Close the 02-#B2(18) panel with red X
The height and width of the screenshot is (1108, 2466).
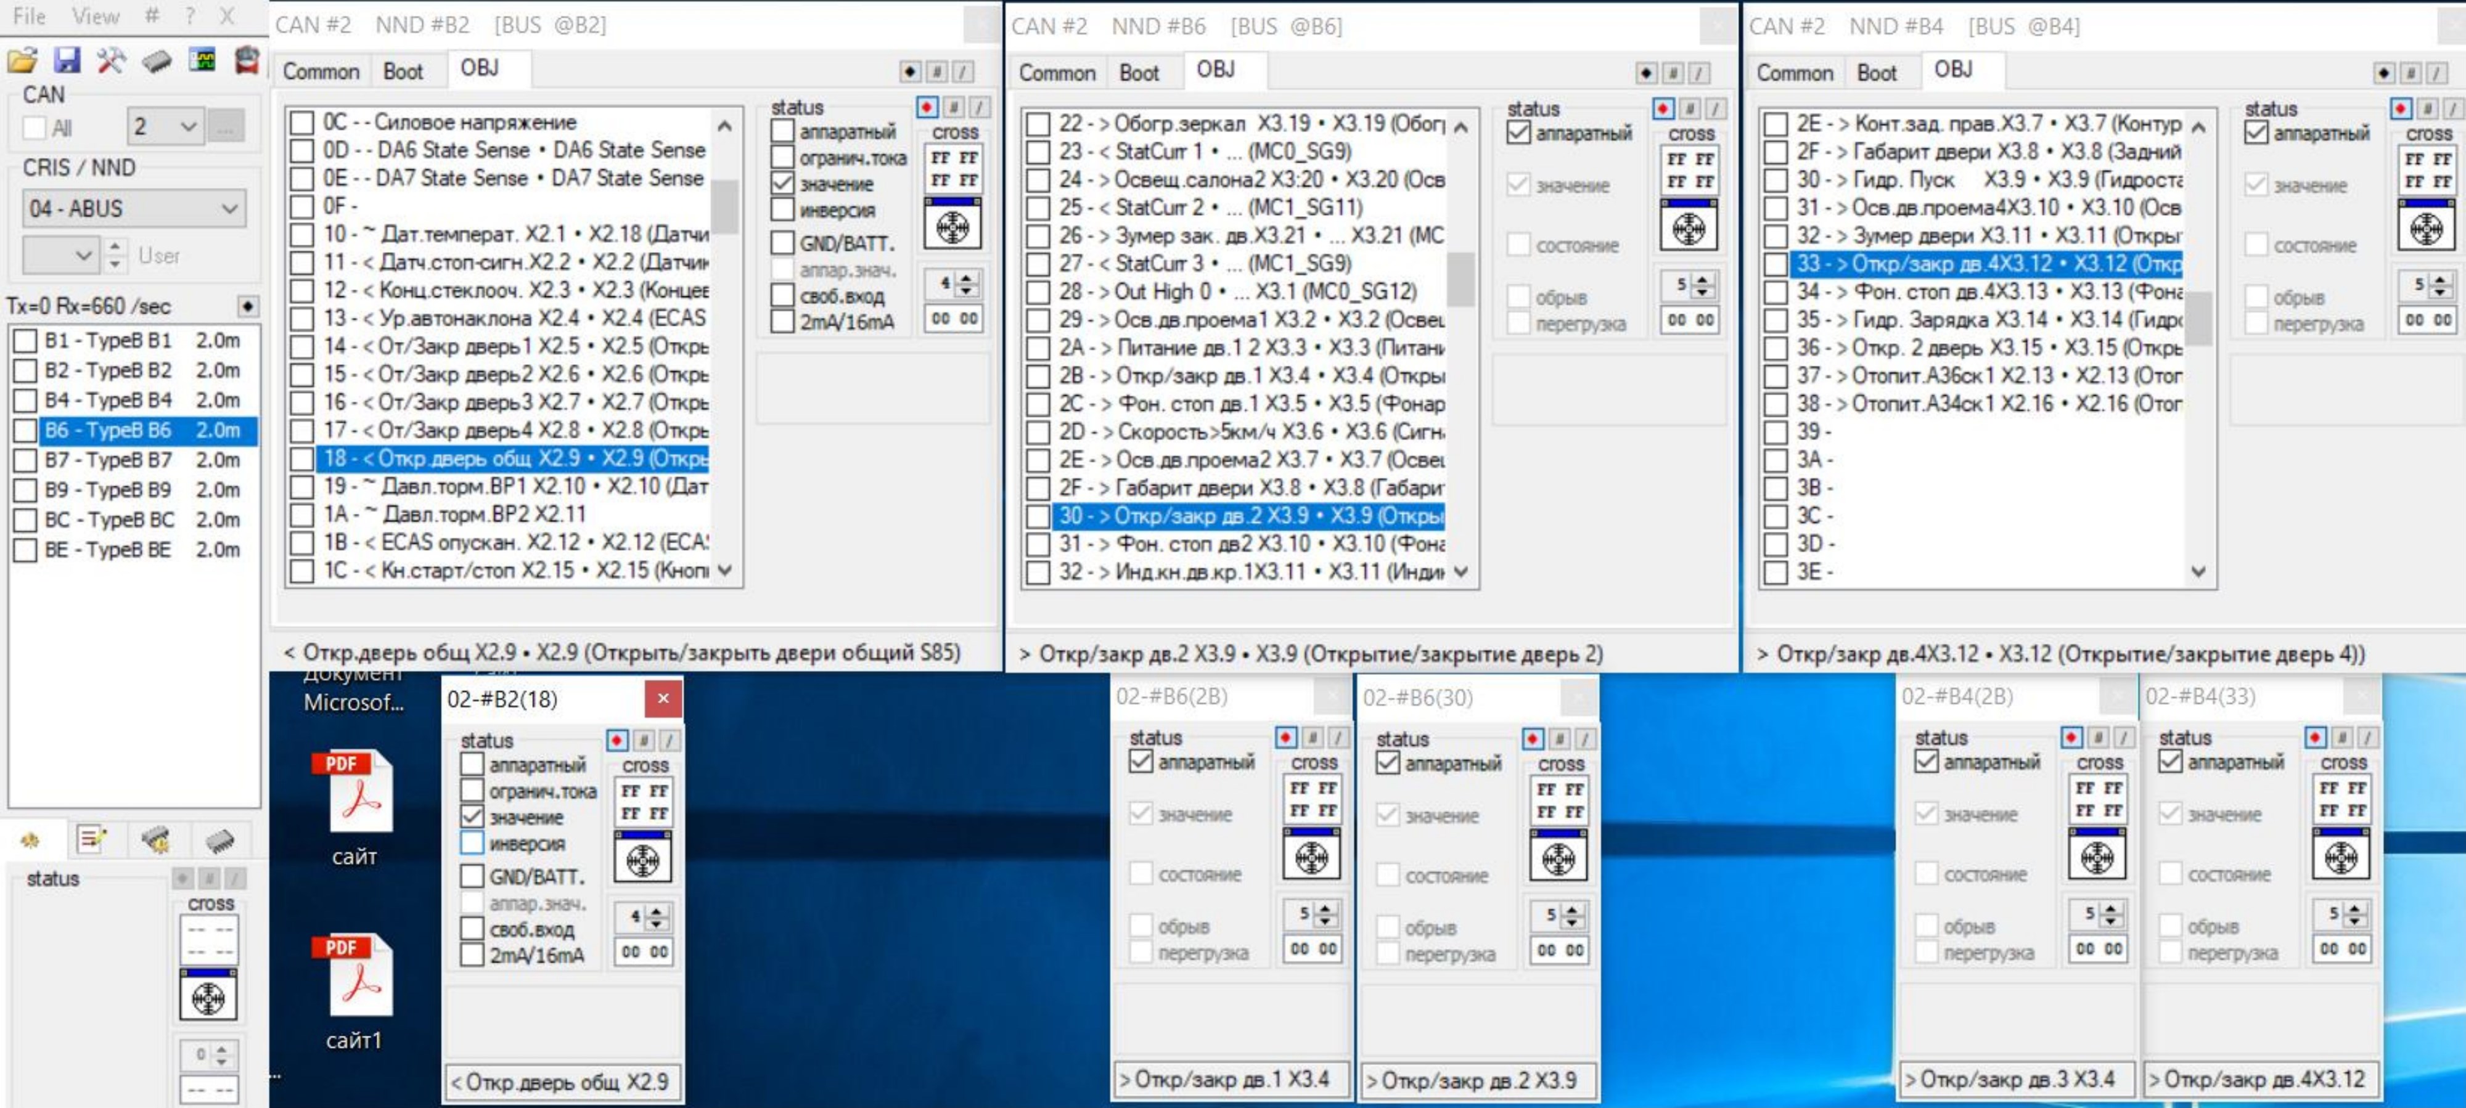[663, 698]
